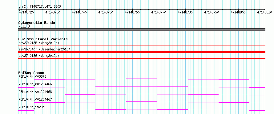Click the chrX:47148717..47148809 region label
This screenshot has height=114, width=274.
pos(40,7)
